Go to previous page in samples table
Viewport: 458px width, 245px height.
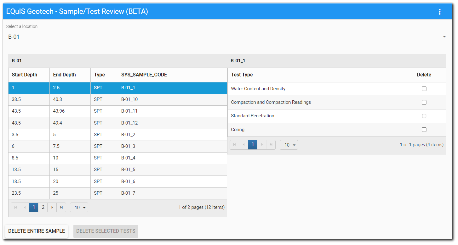[x=25, y=207]
